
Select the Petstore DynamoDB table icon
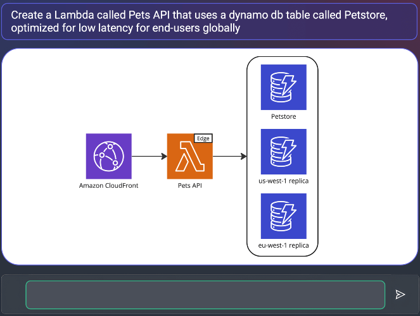[x=284, y=87]
